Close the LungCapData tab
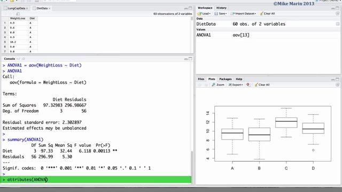 (x=27, y=9)
